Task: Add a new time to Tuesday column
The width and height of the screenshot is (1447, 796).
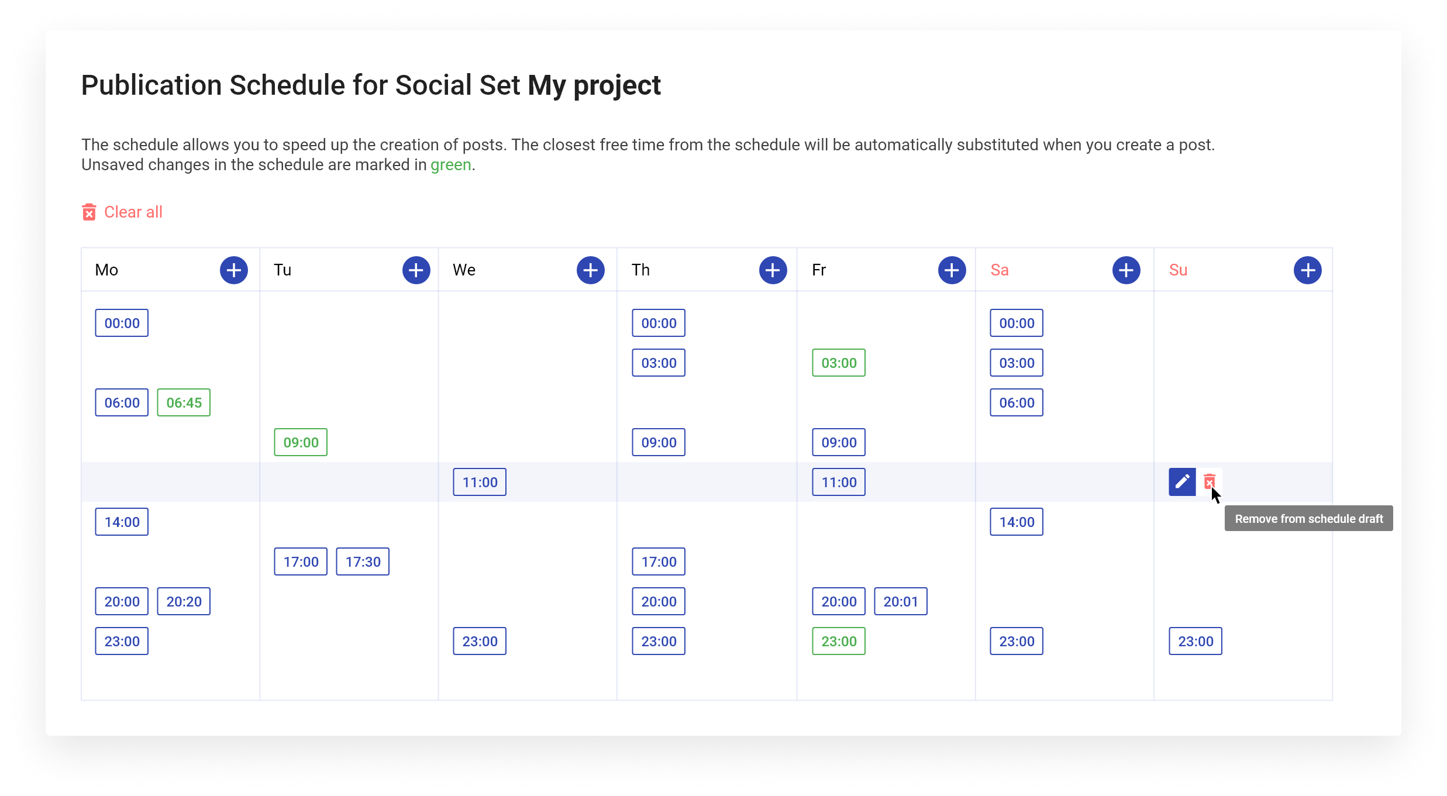Action: pos(416,270)
